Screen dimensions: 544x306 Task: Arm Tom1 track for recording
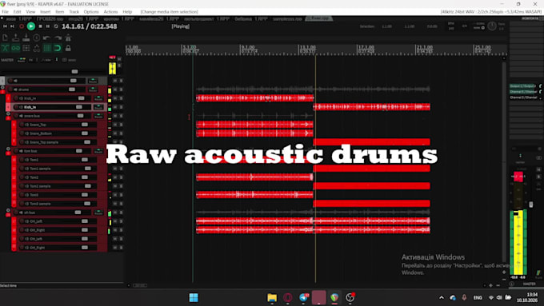coord(22,160)
